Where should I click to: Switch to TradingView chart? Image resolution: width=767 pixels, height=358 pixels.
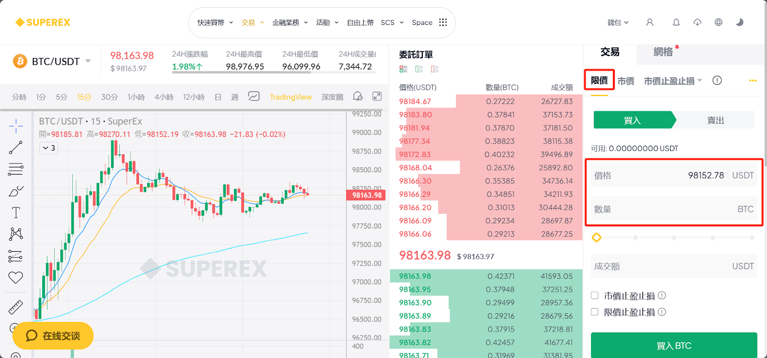291,97
